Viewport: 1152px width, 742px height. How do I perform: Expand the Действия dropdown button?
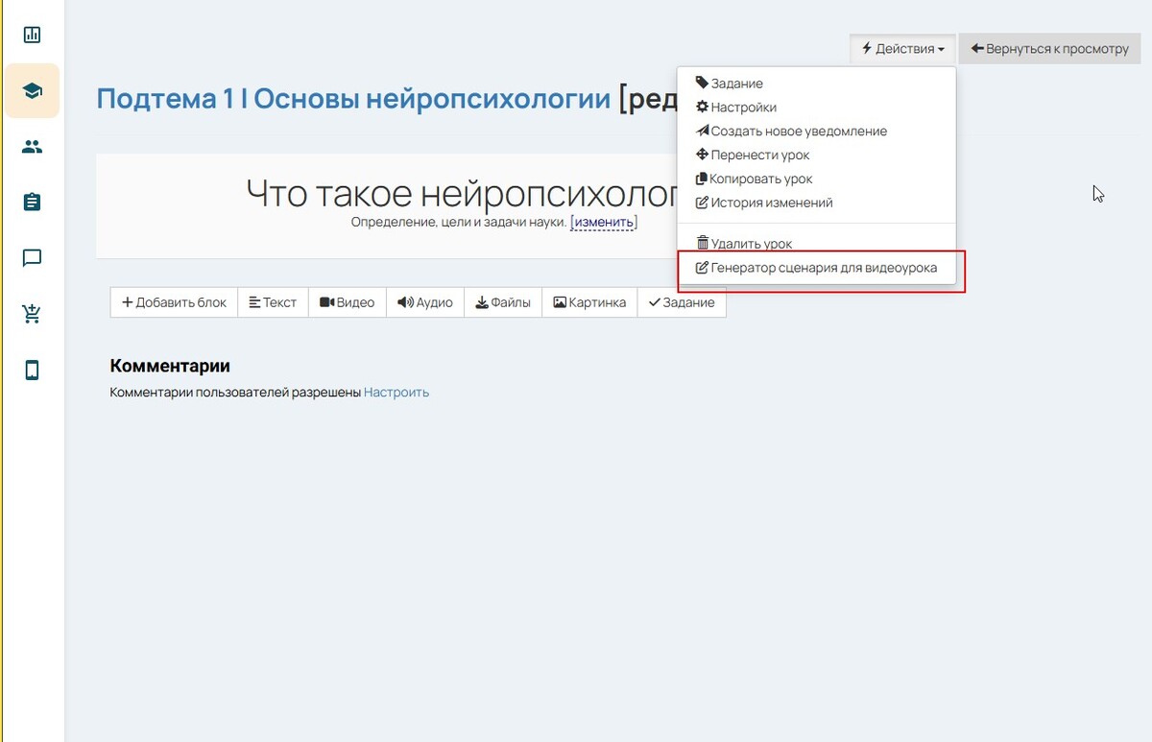pyautogui.click(x=902, y=48)
